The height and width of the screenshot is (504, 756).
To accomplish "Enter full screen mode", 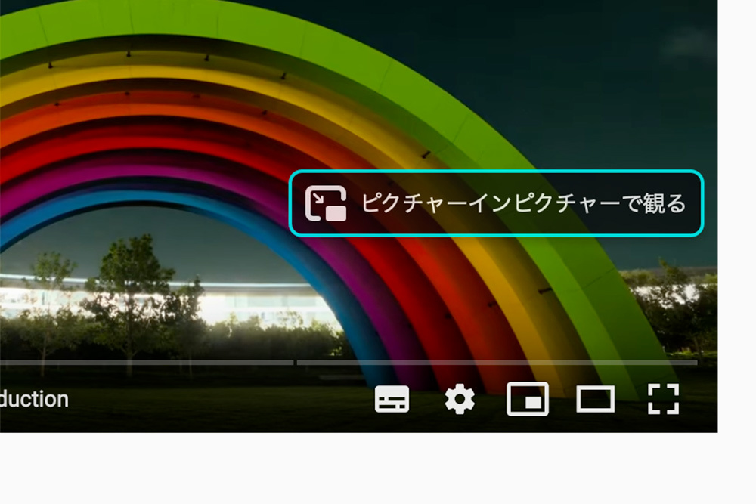I will (664, 399).
